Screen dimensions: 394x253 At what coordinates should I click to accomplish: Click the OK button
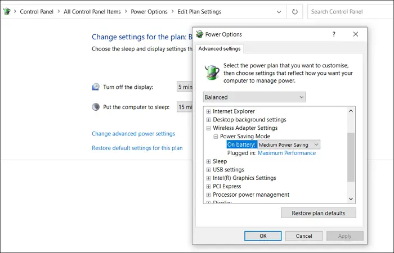263,236
